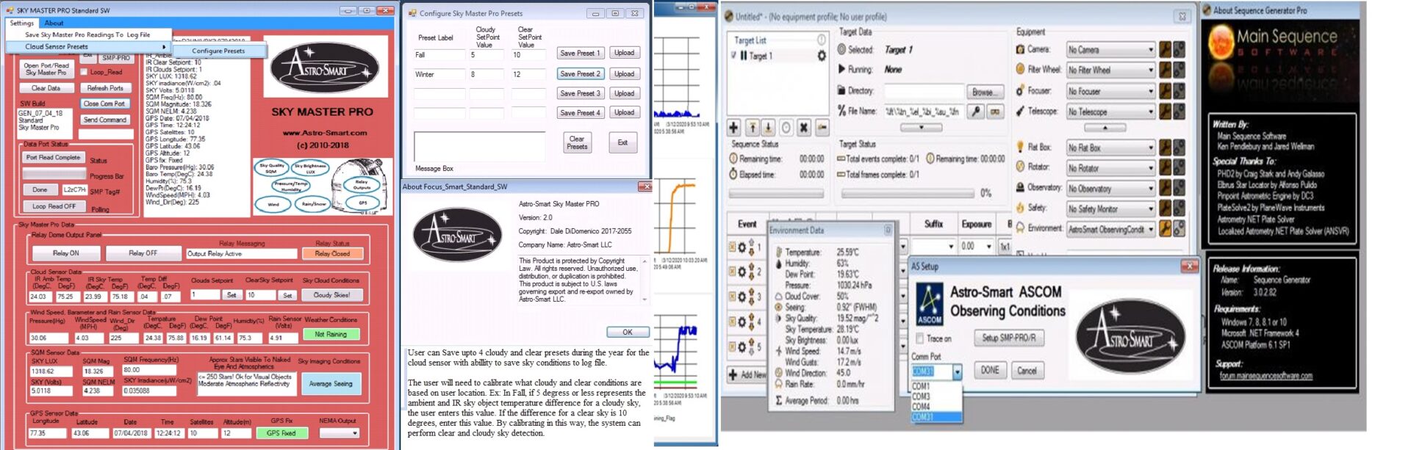Open the Filter Wheel dropdown
The width and height of the screenshot is (1411, 450).
click(1110, 70)
